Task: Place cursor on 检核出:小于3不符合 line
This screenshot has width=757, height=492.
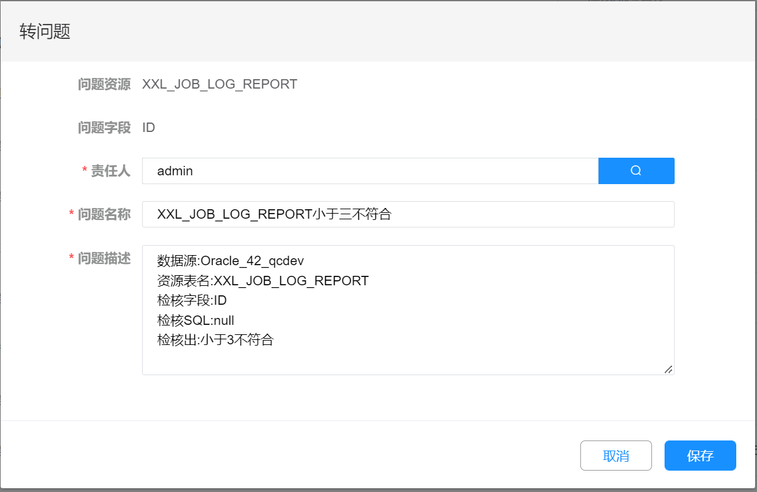Action: click(x=216, y=341)
